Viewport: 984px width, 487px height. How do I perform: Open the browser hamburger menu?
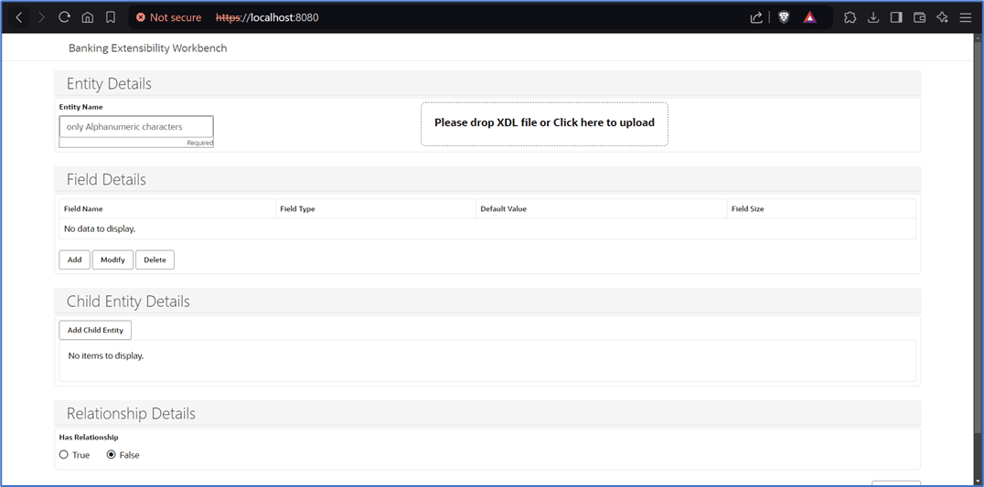pyautogui.click(x=965, y=17)
